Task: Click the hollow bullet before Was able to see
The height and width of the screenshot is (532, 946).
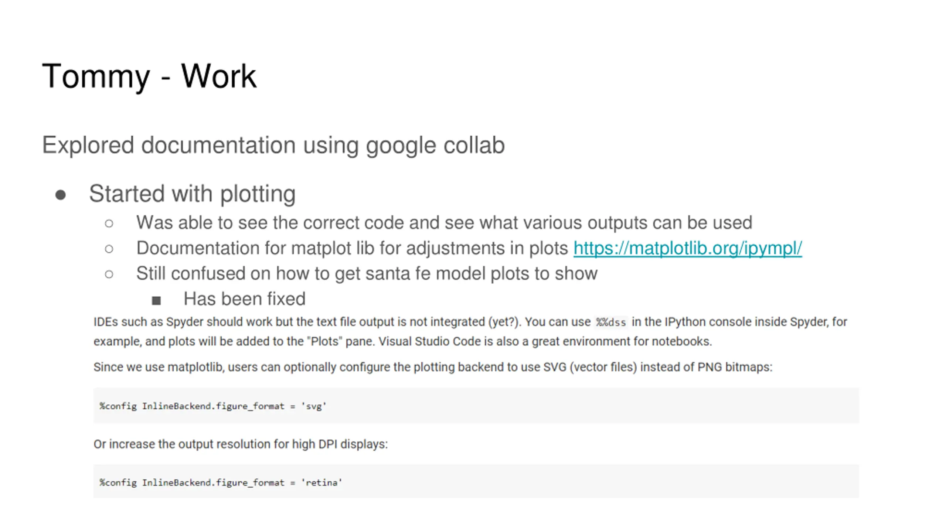Action: point(109,223)
